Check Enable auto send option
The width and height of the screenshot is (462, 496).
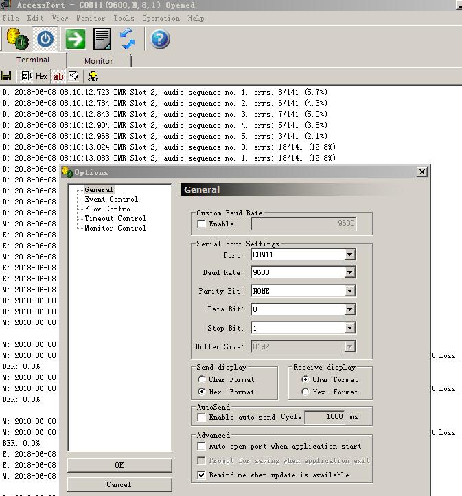tap(201, 417)
